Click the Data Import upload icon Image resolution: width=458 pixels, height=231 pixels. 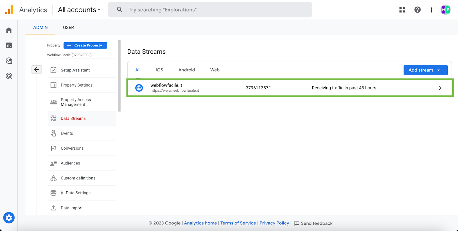point(54,208)
